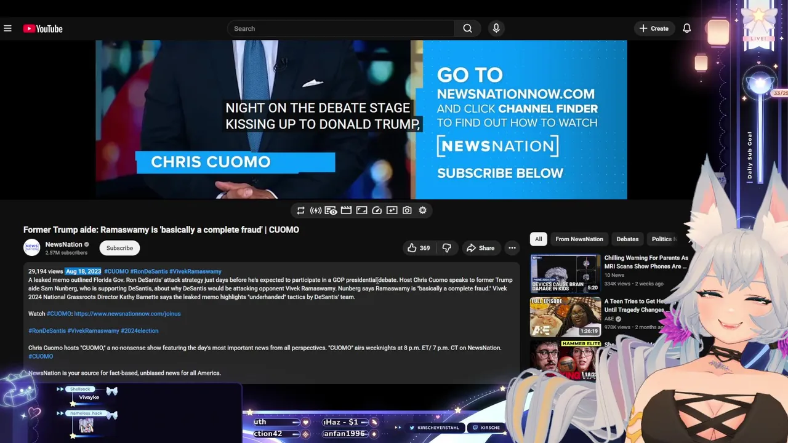
Task: Open 'Chilling Warning For Parents' video title
Action: (646, 262)
